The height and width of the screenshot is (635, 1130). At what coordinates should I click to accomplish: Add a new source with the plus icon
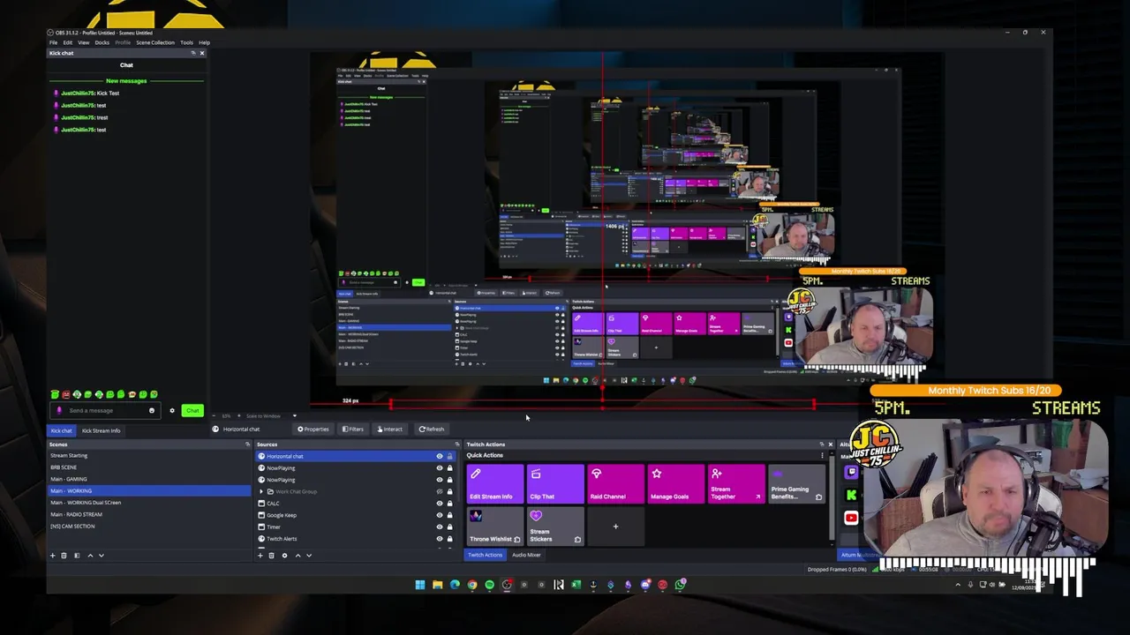point(260,556)
